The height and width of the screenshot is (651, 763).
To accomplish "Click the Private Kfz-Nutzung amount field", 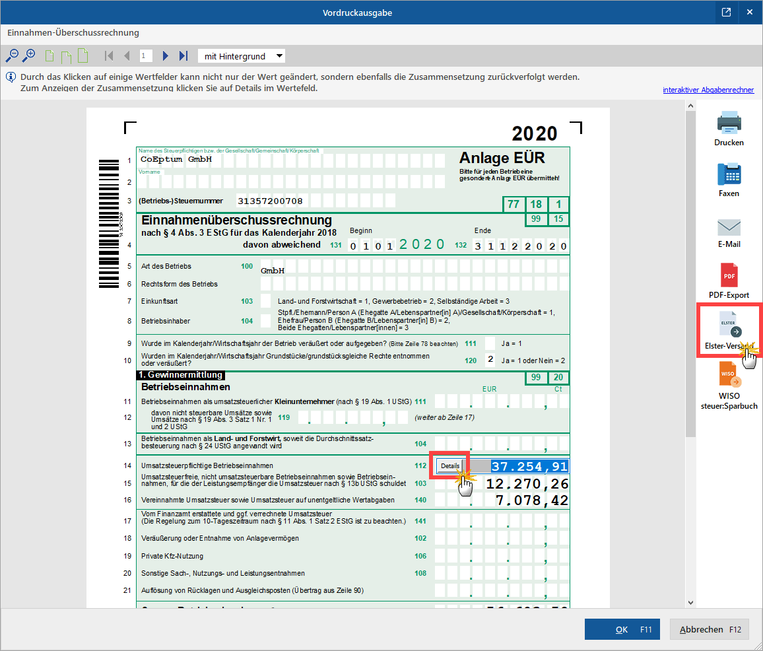I will click(501, 555).
